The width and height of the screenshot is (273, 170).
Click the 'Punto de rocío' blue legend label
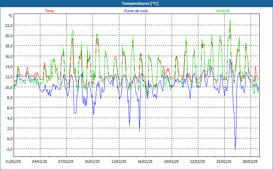click(x=136, y=11)
